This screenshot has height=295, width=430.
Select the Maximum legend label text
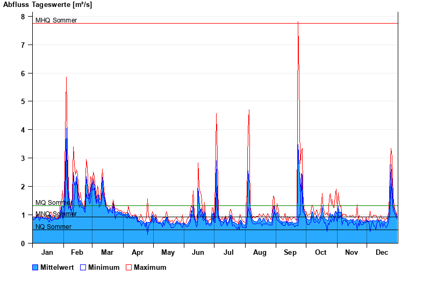[x=150, y=268]
